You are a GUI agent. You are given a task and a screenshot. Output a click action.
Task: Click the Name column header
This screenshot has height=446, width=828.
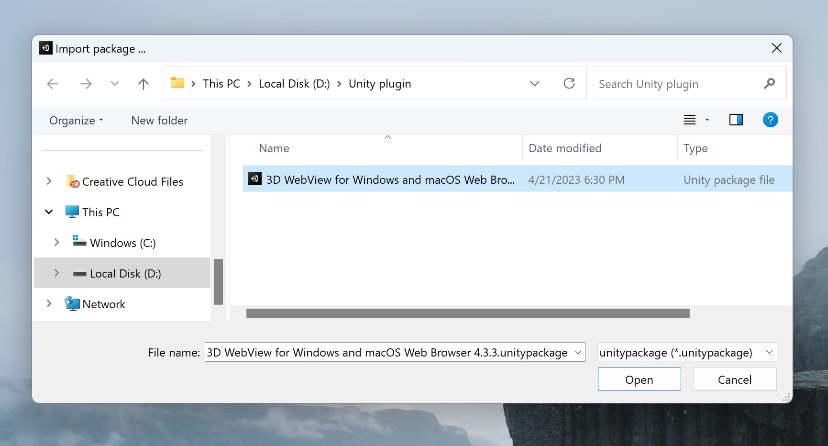[x=274, y=148]
